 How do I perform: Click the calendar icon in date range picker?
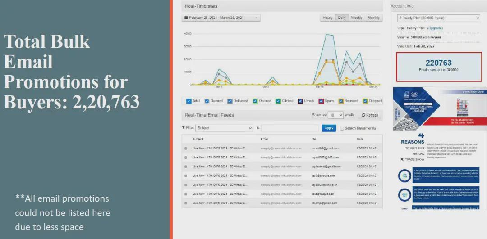[x=186, y=18]
